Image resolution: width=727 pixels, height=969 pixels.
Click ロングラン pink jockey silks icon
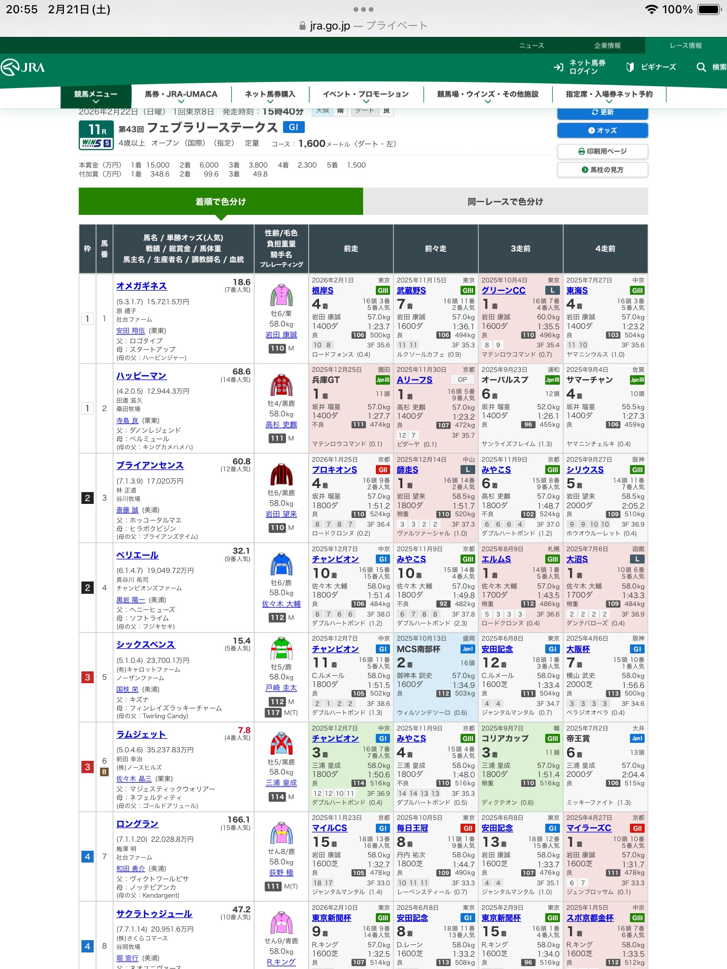pos(281,833)
